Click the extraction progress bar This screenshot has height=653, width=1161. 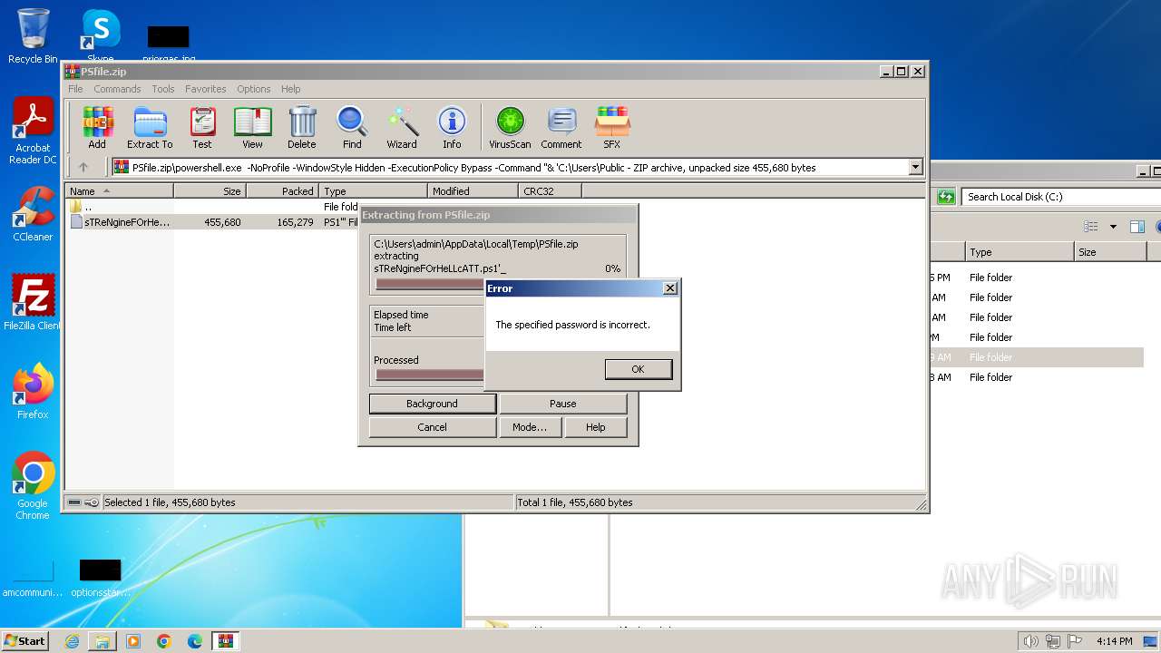[430, 284]
